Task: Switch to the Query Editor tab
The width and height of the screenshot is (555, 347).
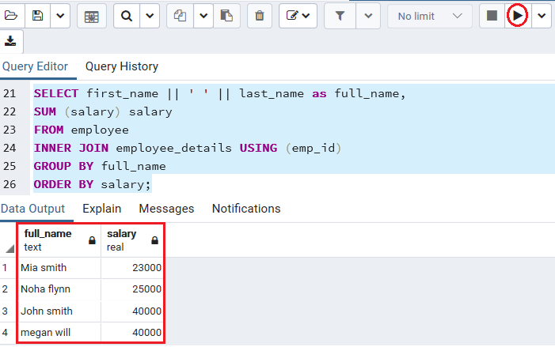Action: click(x=35, y=66)
